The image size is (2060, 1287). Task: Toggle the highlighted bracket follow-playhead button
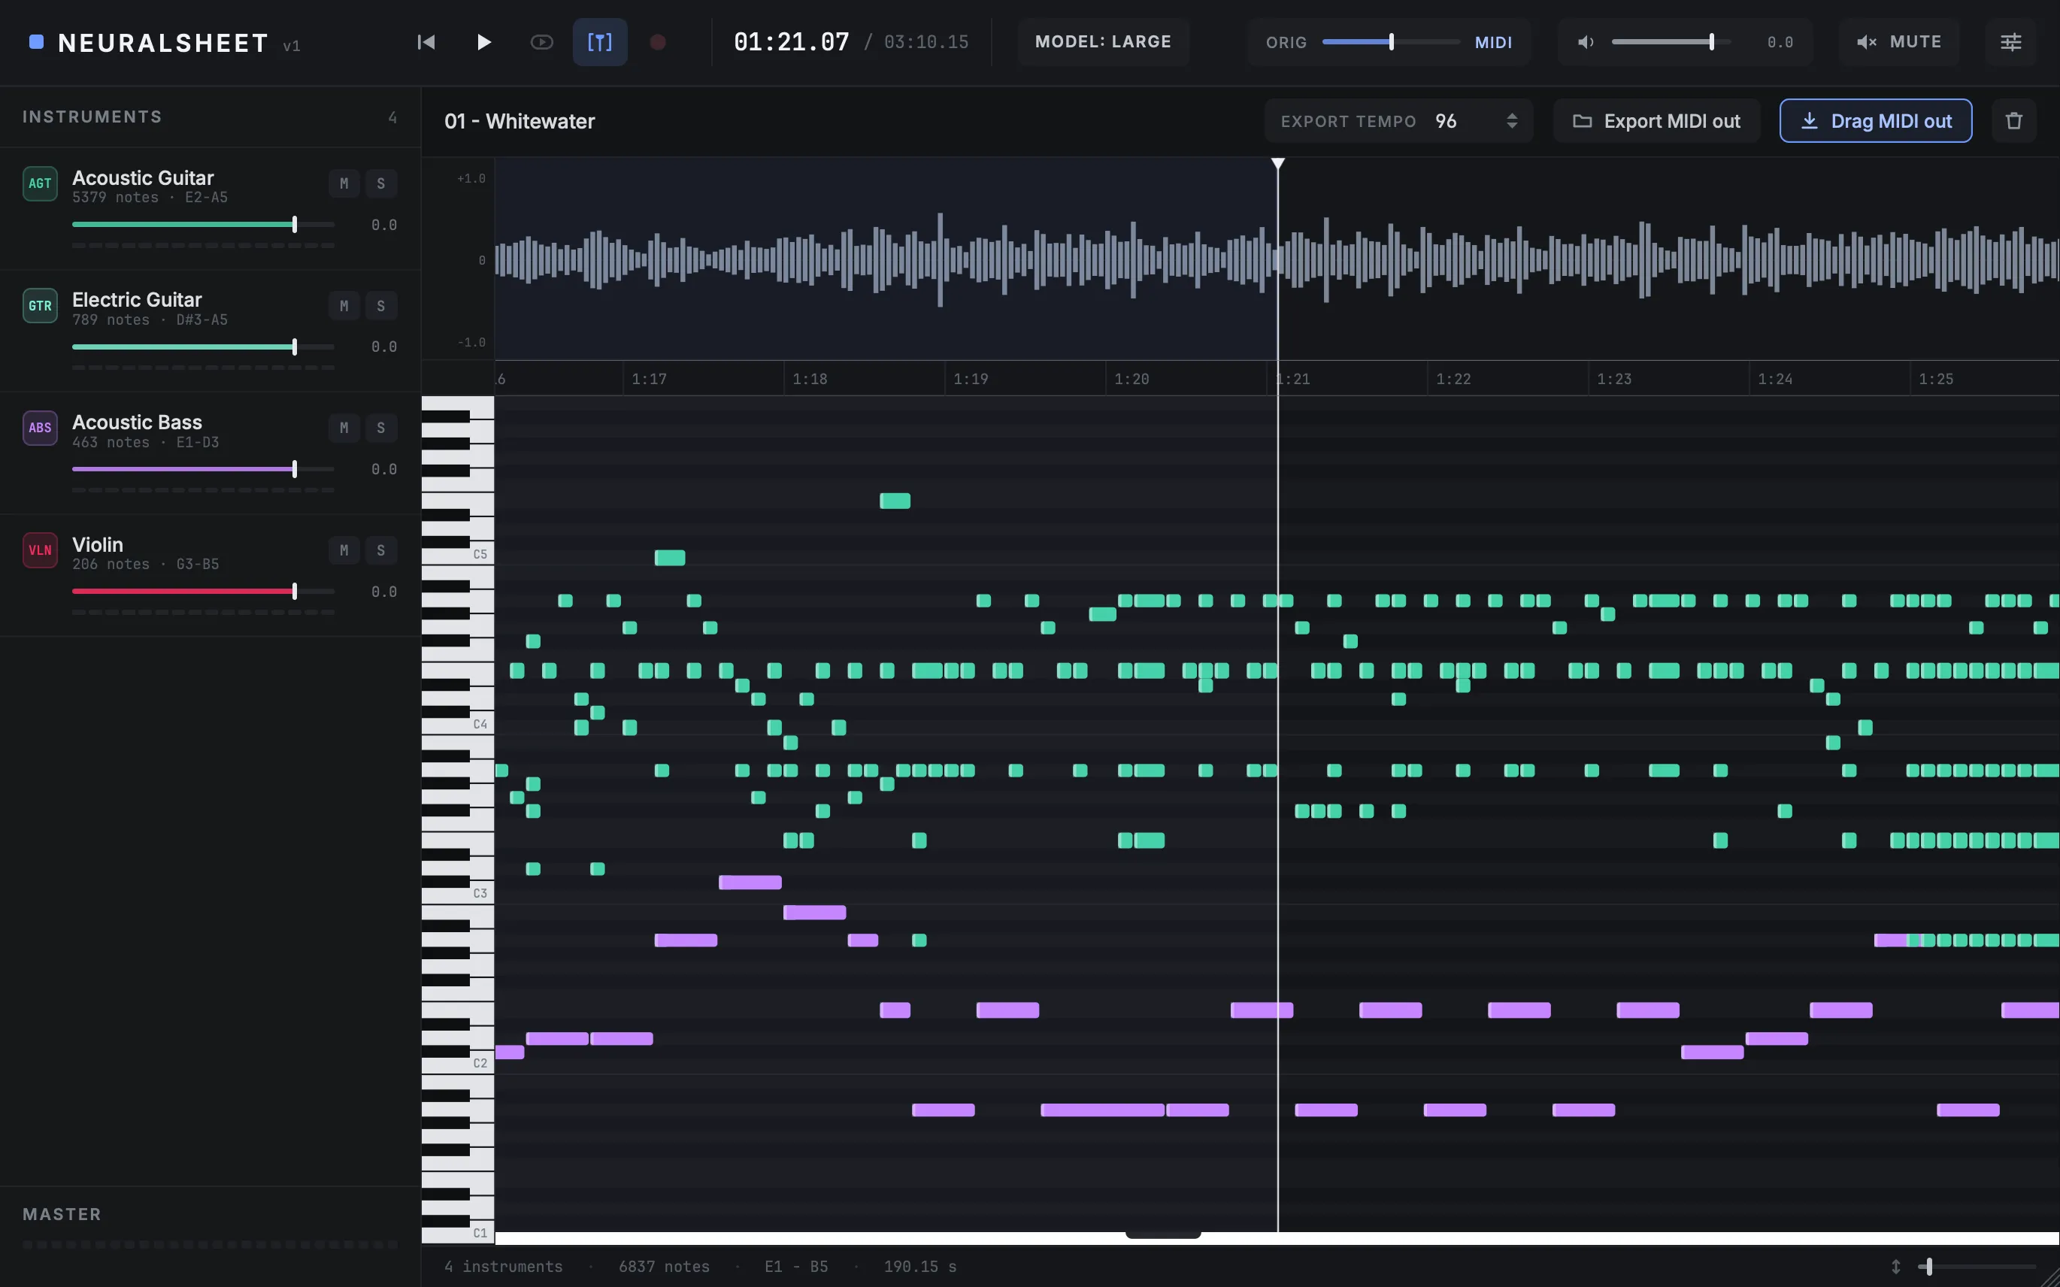(x=599, y=41)
